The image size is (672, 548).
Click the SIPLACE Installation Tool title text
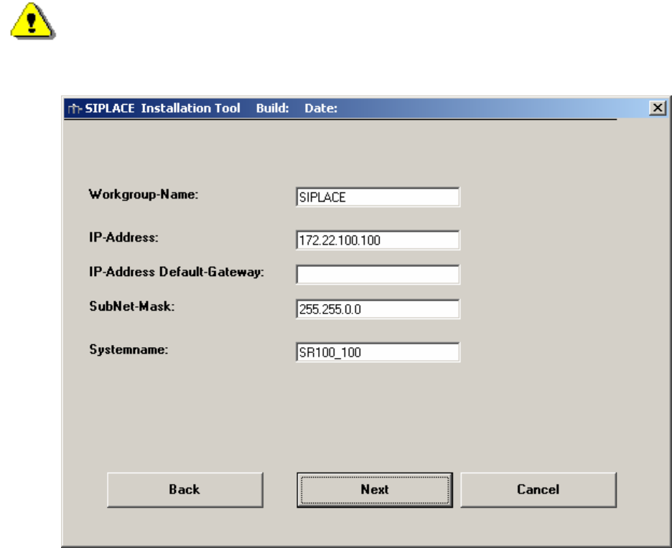pyautogui.click(x=162, y=108)
